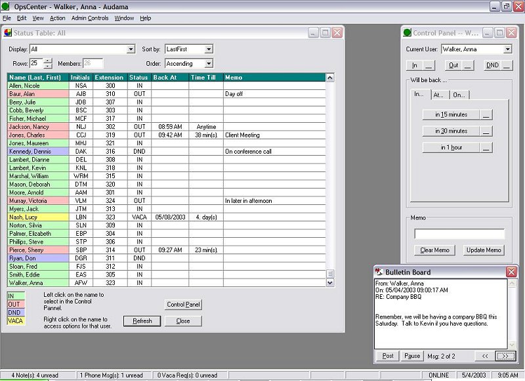Image resolution: width=525 pixels, height=381 pixels.
Task: Click the Phone Msg(s) status bar entry
Action: tap(114, 375)
